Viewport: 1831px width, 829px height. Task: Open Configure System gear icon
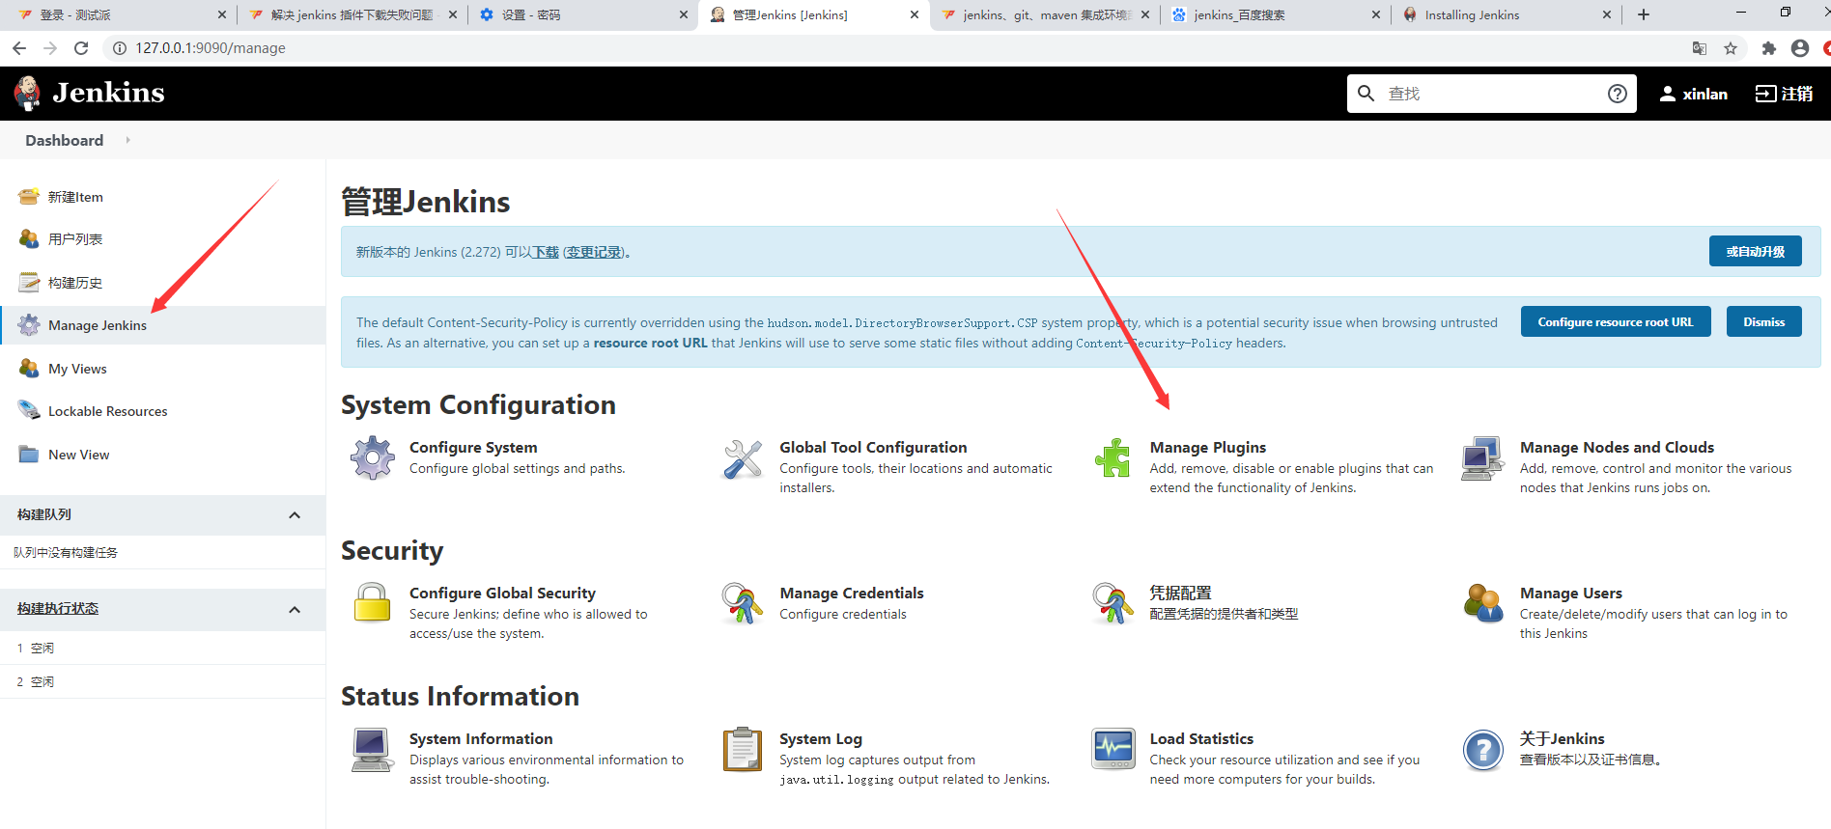373,457
